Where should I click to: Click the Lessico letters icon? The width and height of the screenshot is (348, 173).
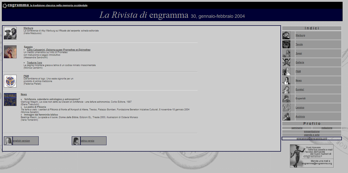tap(286, 108)
